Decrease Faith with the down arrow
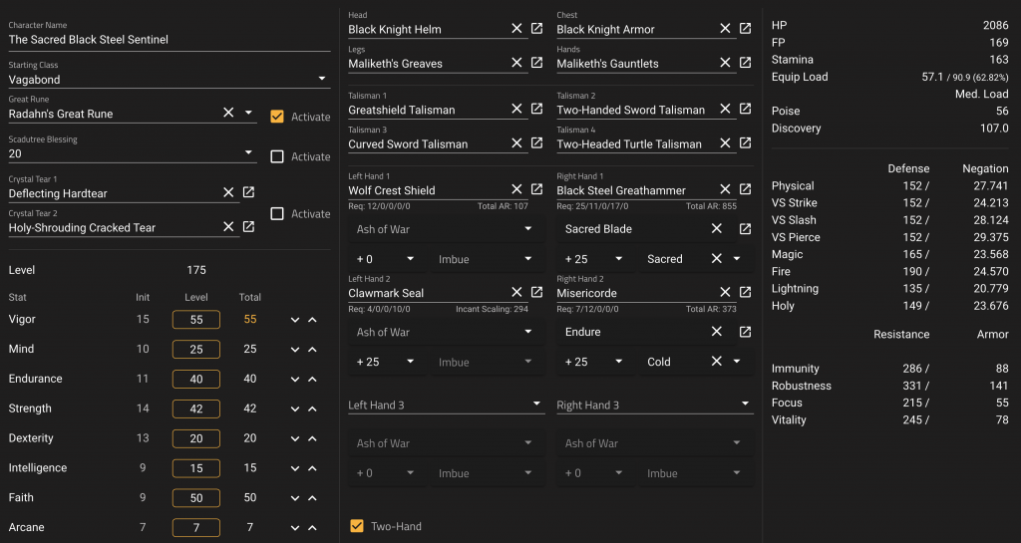 (x=295, y=498)
